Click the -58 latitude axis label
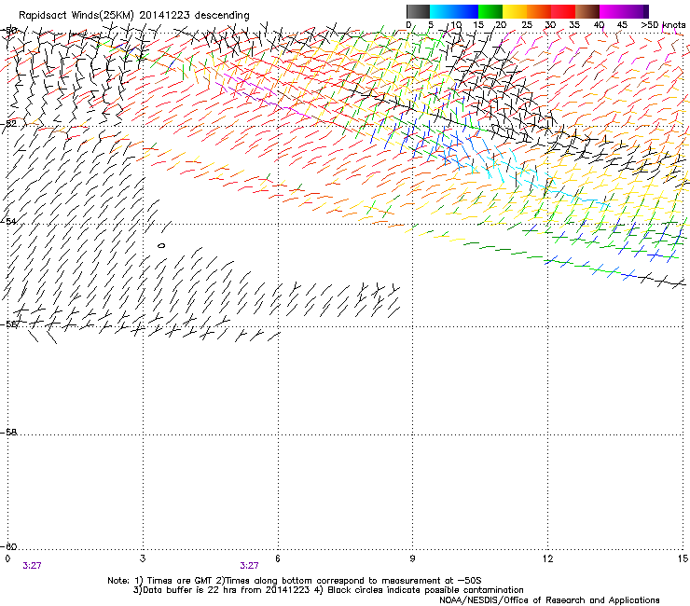Image resolution: width=690 pixels, height=606 pixels. (x=9, y=433)
